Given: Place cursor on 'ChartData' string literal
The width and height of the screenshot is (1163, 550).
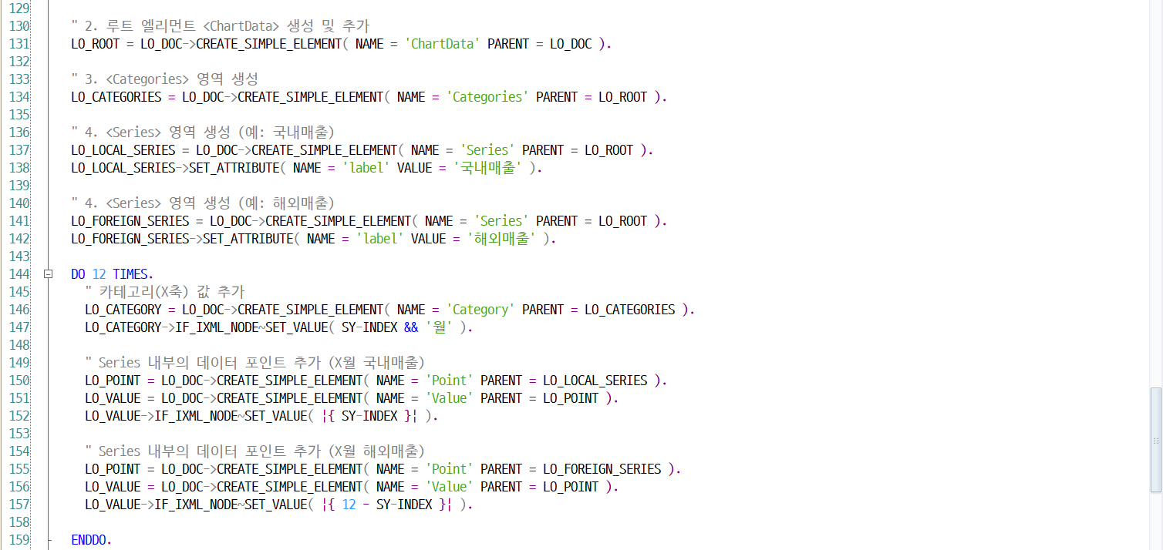Looking at the screenshot, I should click(443, 44).
